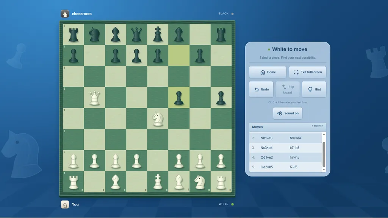Click move Nf6×e4 in the move list
The width and height of the screenshot is (388, 218).
295,138
